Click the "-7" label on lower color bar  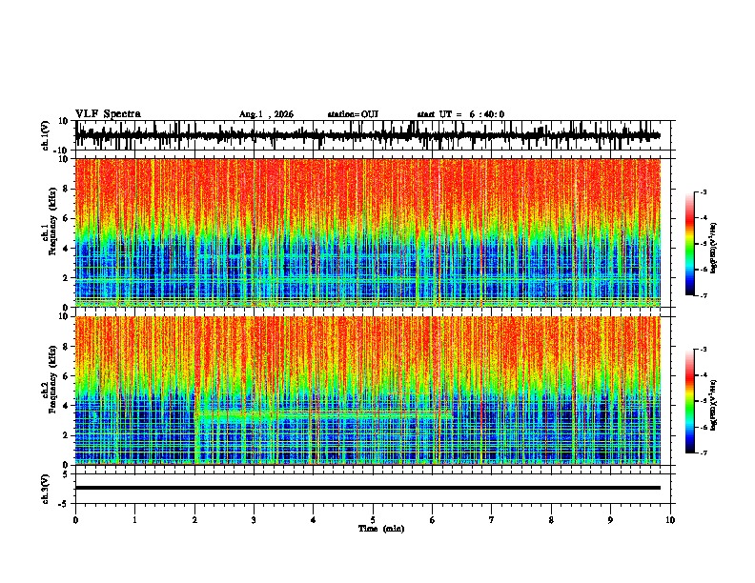point(704,452)
